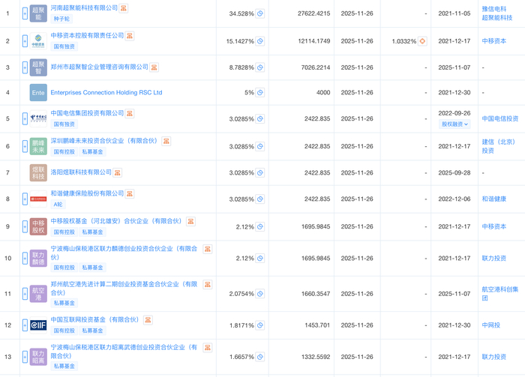525x377 pixels.
Task: Click orange equity icon after 中国电信集团投资有限公司
Action: pyautogui.click(x=130, y=114)
